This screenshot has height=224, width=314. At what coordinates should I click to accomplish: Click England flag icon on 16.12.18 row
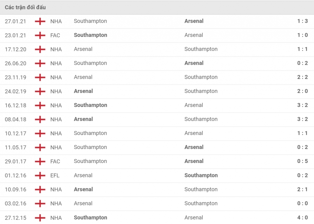click(40, 105)
